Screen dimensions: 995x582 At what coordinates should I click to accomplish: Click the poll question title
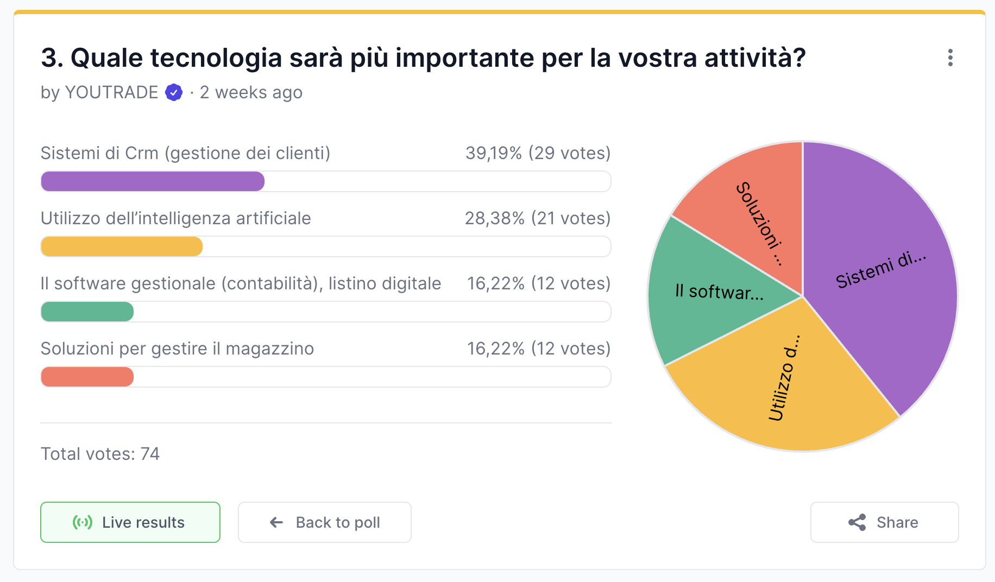pos(423,58)
